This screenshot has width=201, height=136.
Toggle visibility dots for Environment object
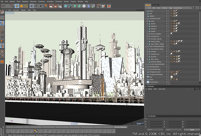coord(168,82)
